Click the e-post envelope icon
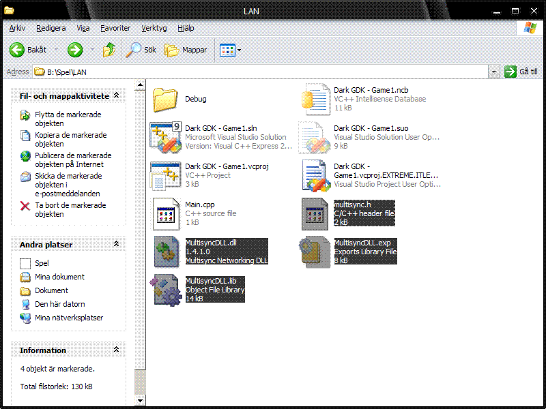The image size is (546, 409). pyautogui.click(x=25, y=177)
